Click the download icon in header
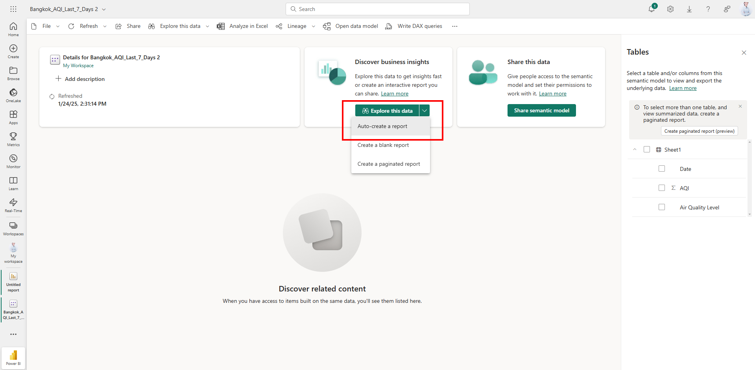 689,9
